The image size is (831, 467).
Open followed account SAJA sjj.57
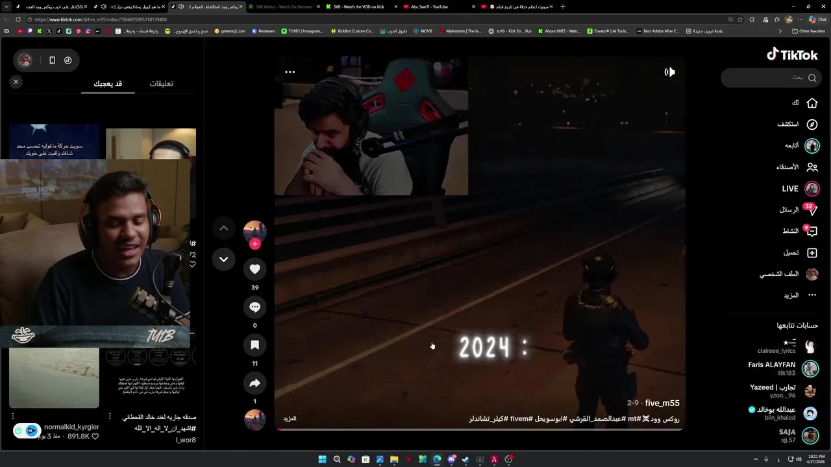tap(798, 435)
